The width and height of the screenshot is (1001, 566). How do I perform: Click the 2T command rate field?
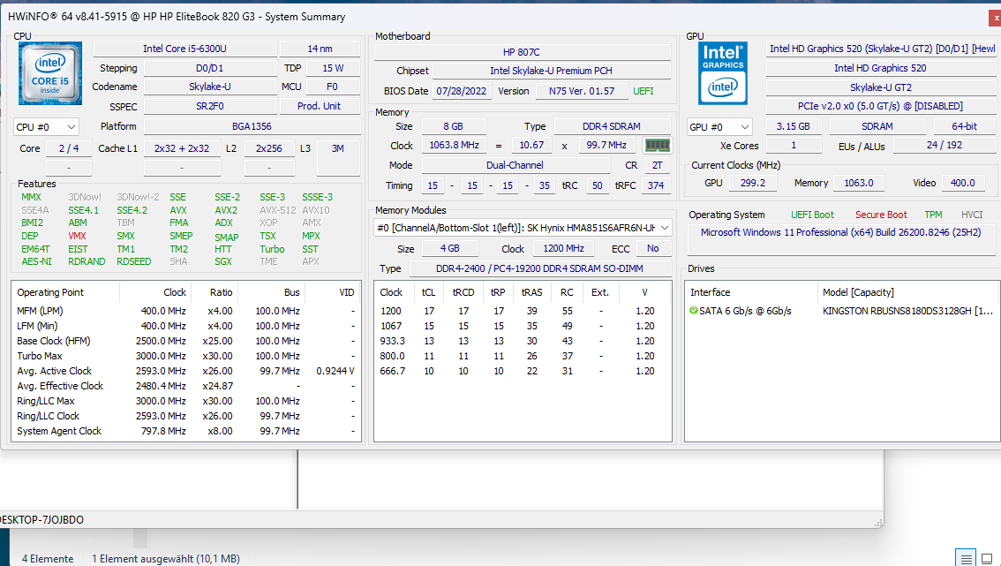point(658,165)
